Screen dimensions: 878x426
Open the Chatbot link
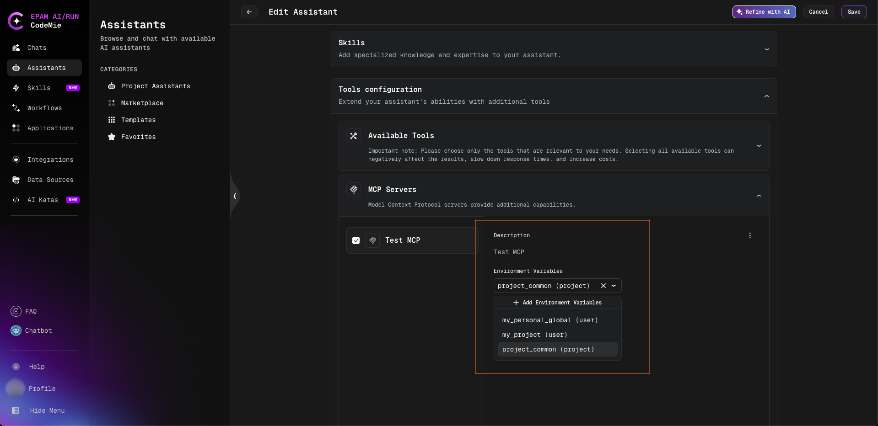[x=38, y=330]
